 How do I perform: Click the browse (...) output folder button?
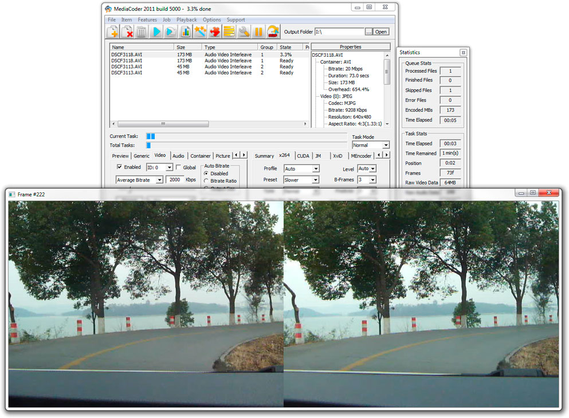368,32
